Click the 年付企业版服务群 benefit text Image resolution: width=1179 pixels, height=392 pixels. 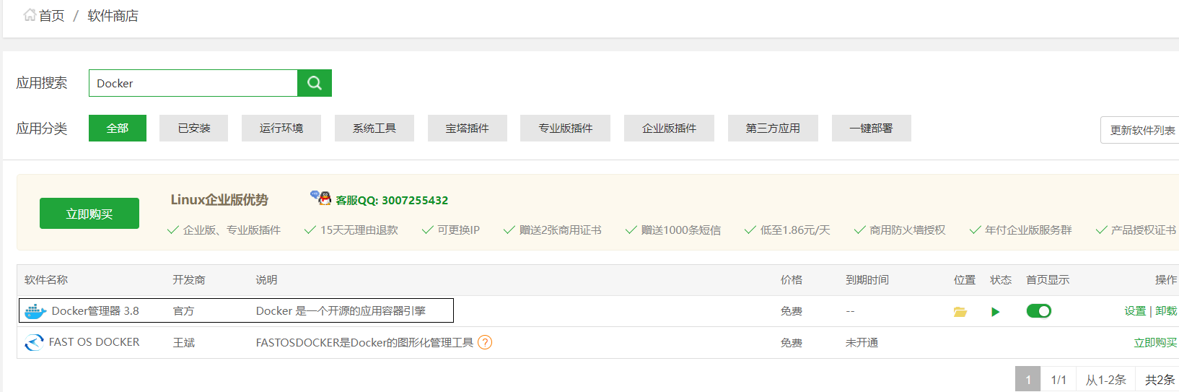[1028, 230]
